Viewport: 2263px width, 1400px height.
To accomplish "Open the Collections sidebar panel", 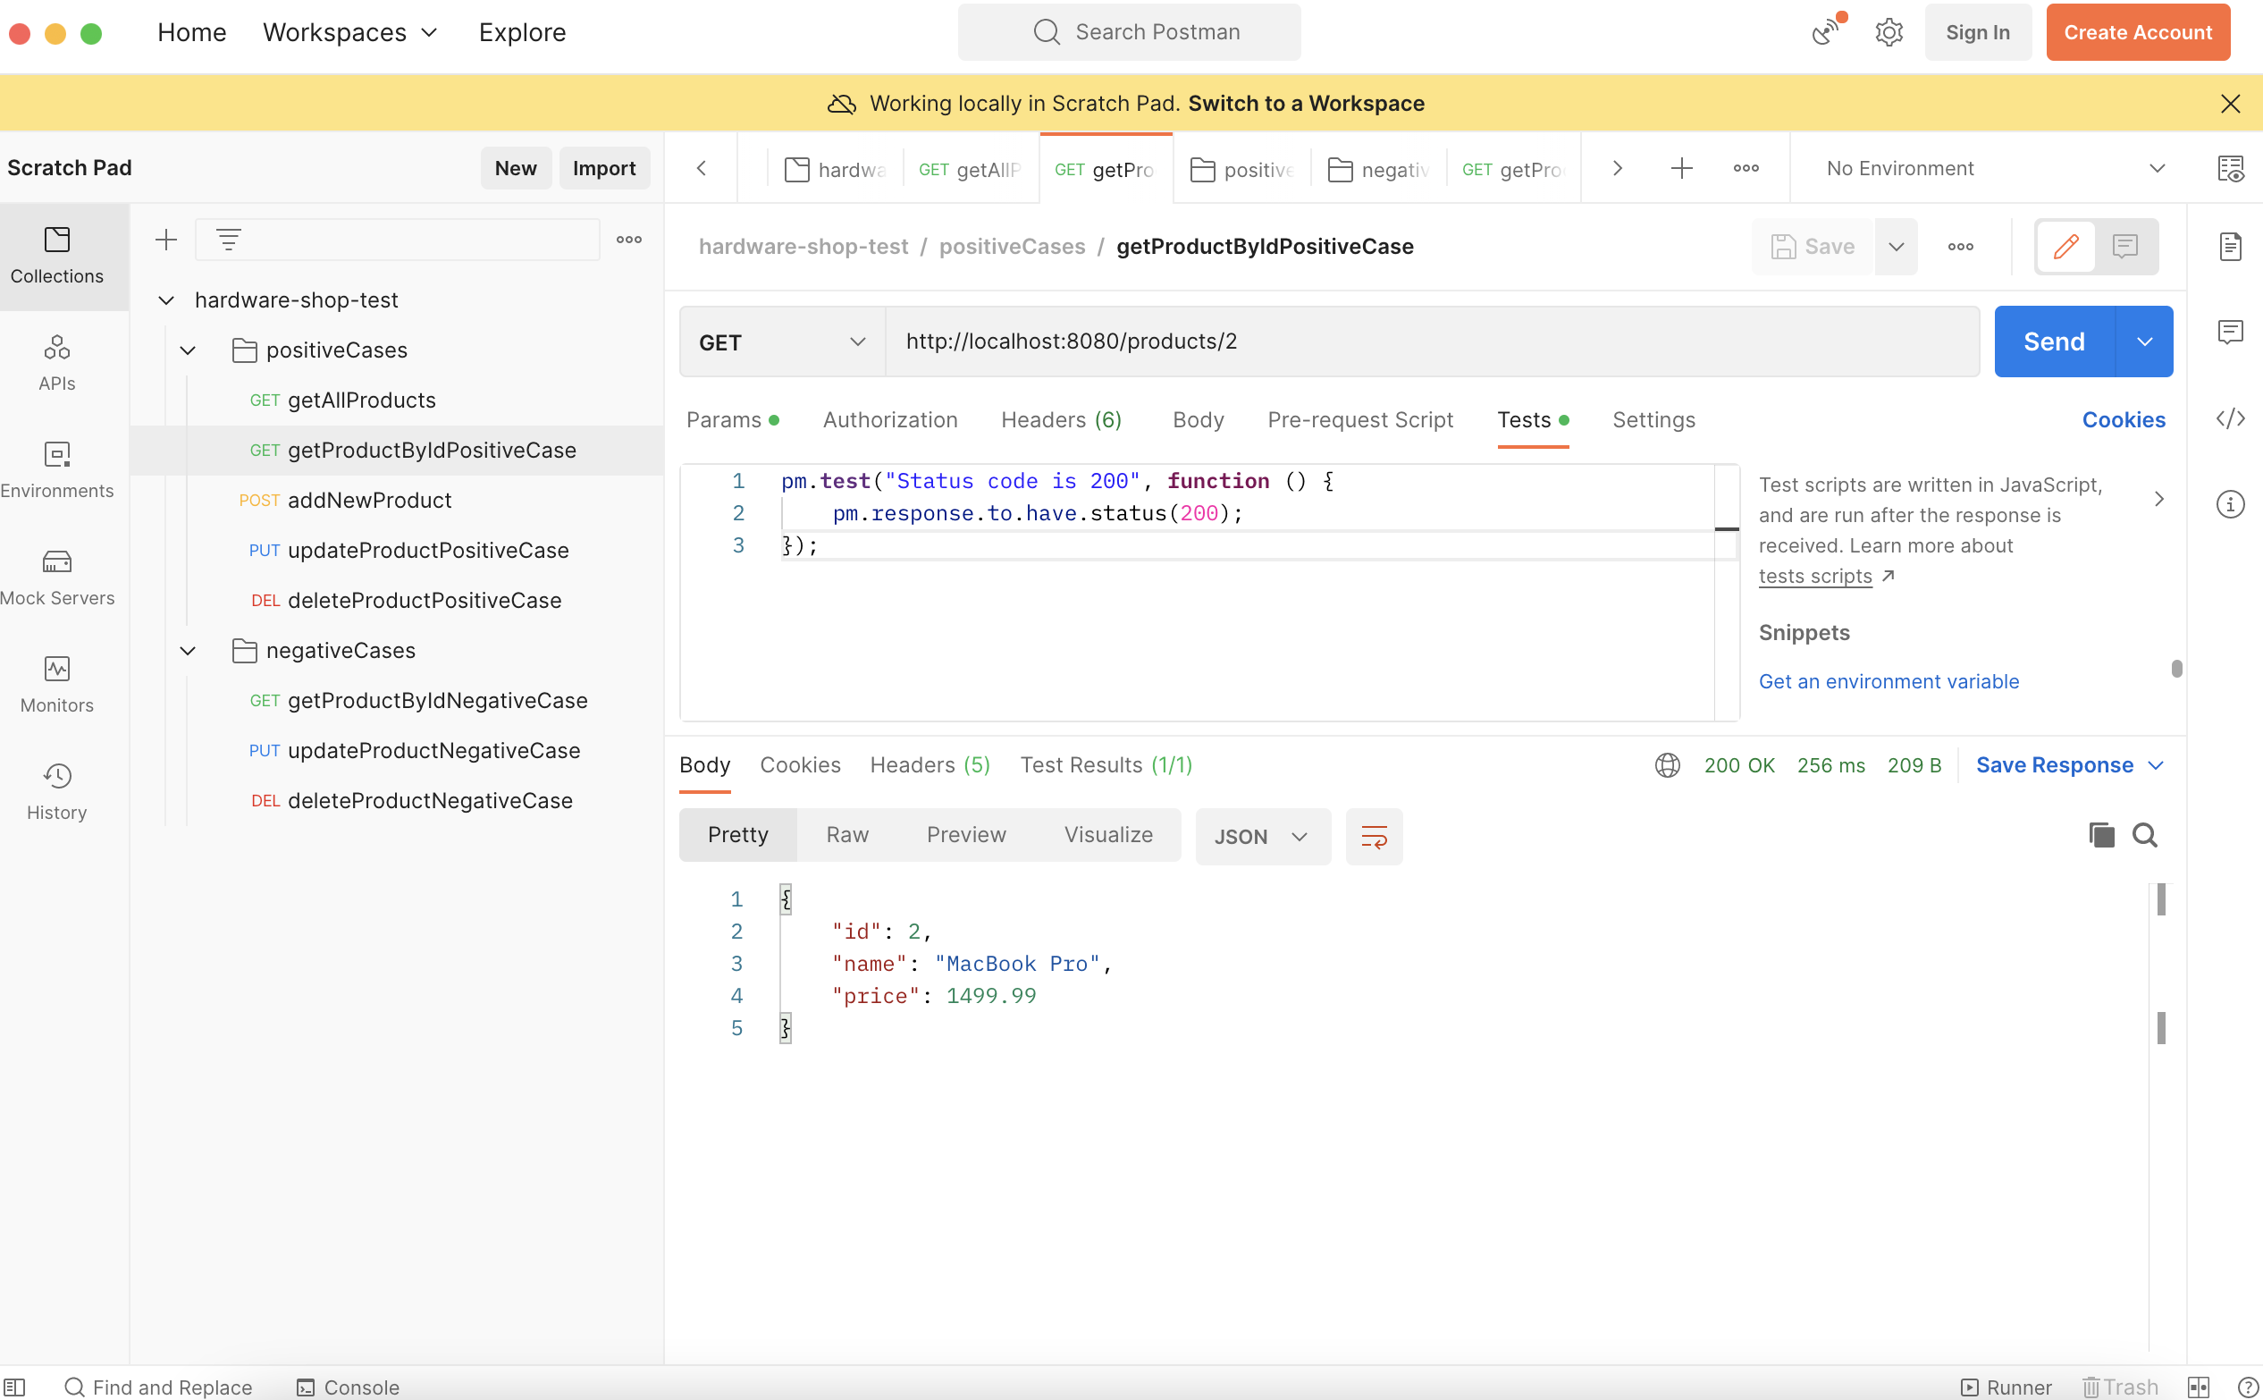I will (56, 257).
